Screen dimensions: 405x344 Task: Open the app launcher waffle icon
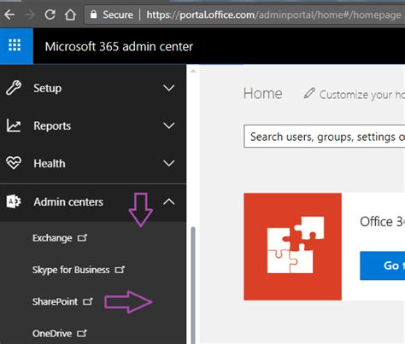pyautogui.click(x=15, y=45)
